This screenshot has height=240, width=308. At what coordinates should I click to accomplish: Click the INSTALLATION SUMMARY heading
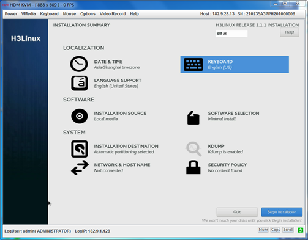coord(81,25)
